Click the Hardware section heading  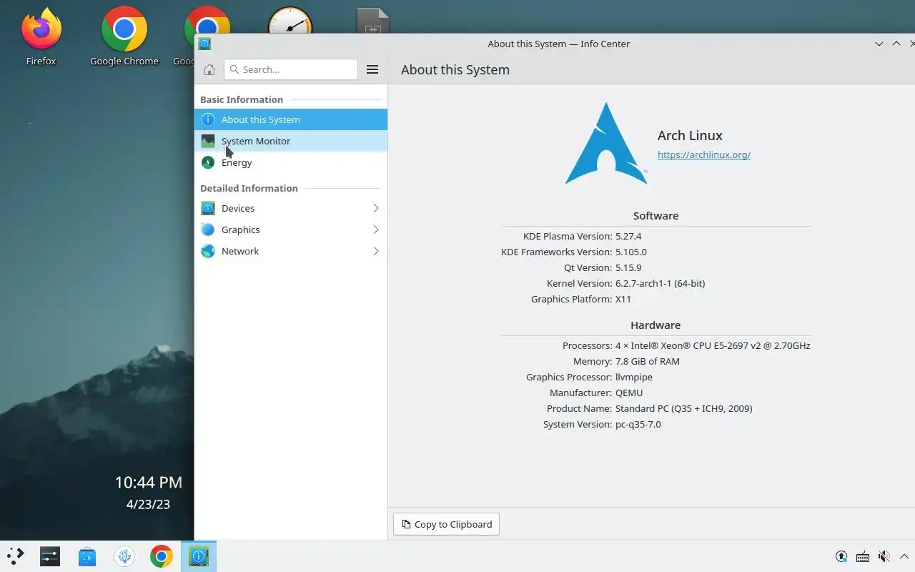(x=656, y=325)
